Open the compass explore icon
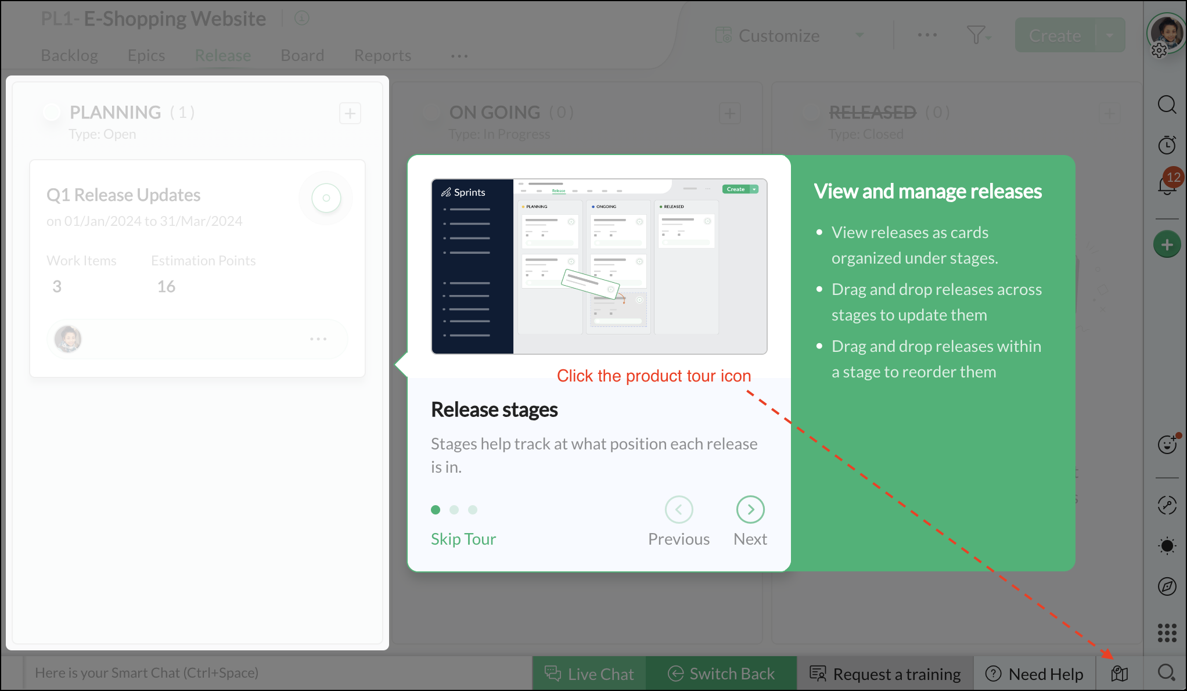Screen dimensions: 1187x691 (x=1167, y=586)
